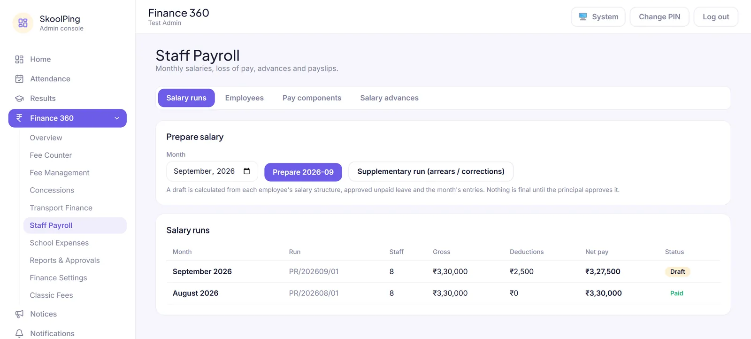The width and height of the screenshot is (751, 339).
Task: Click net pay ₹3,27,500
Action: tap(603, 272)
